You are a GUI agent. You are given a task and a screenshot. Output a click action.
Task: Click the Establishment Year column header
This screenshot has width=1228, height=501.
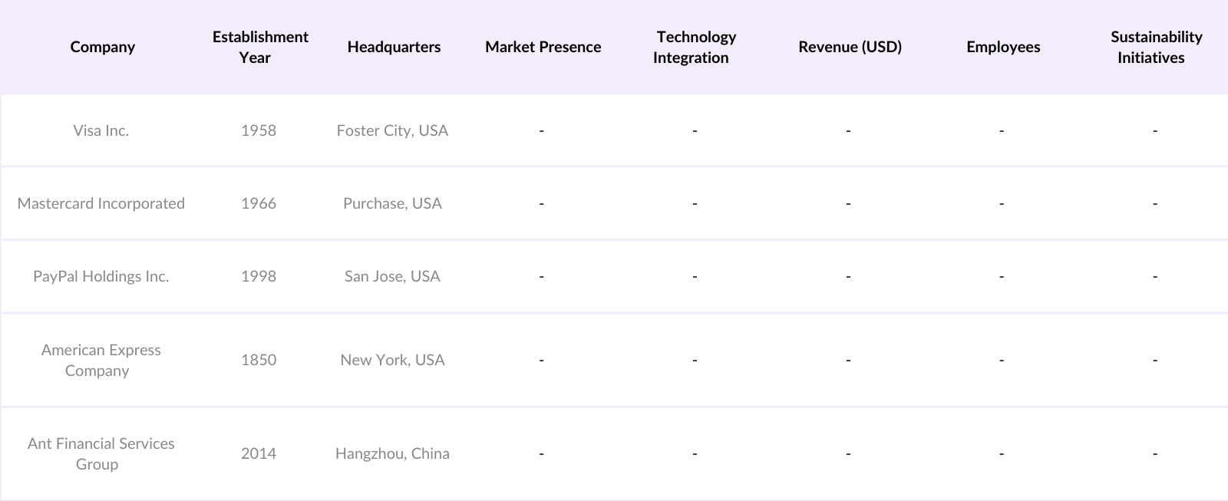260,47
